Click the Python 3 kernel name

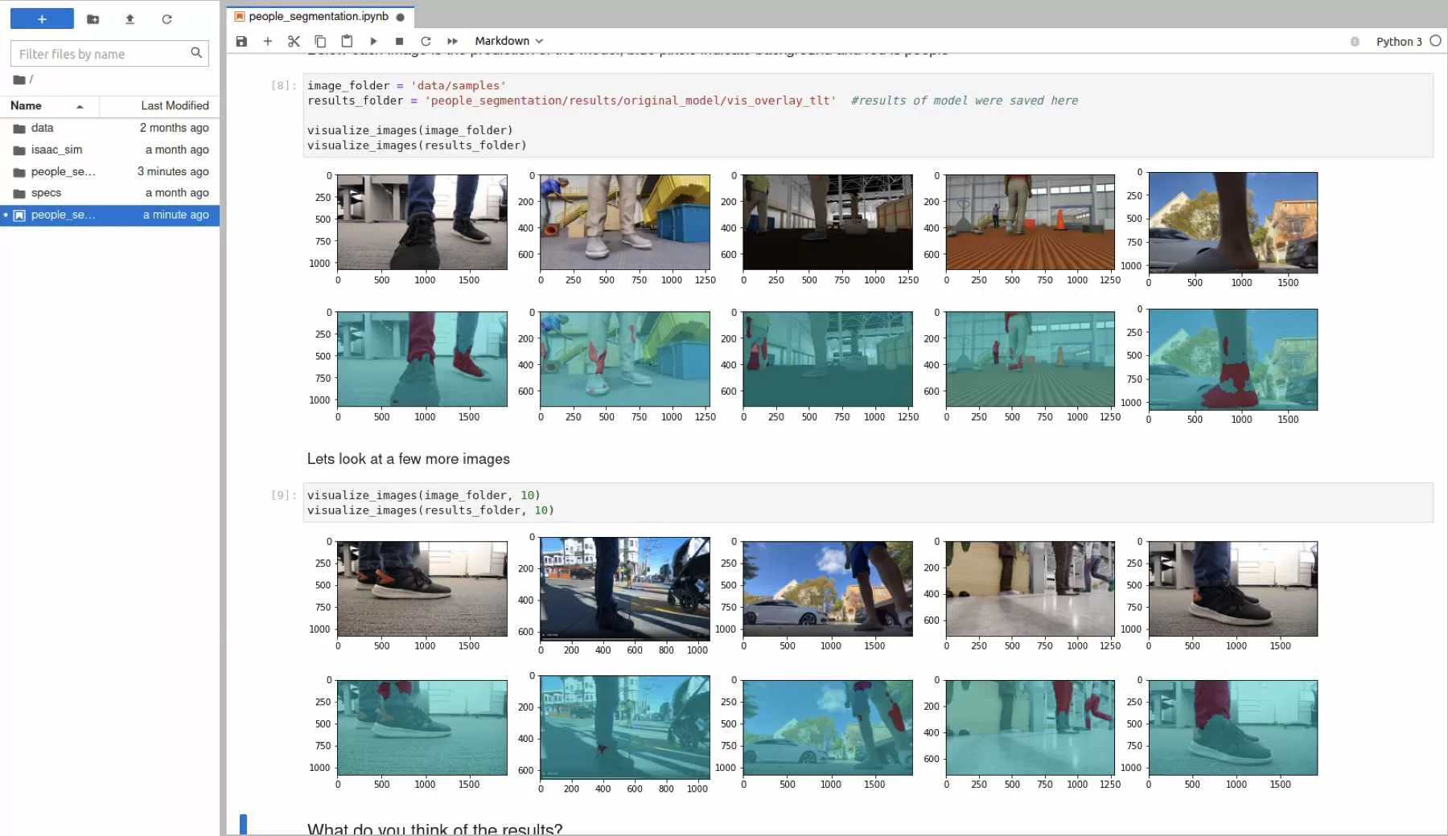pyautogui.click(x=1399, y=41)
